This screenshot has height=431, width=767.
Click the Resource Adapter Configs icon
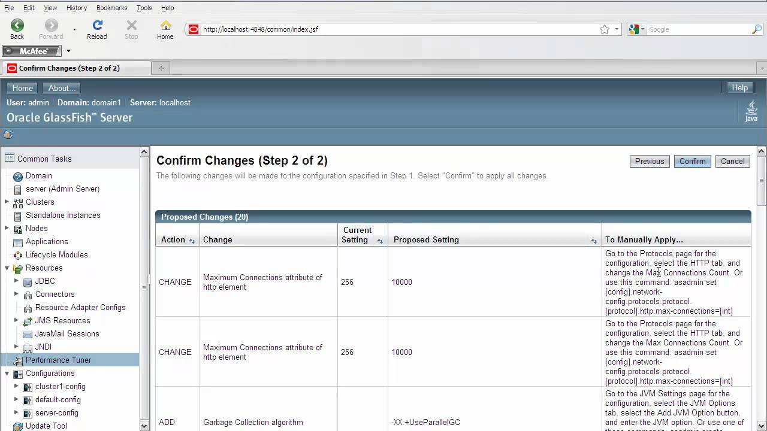pos(28,308)
